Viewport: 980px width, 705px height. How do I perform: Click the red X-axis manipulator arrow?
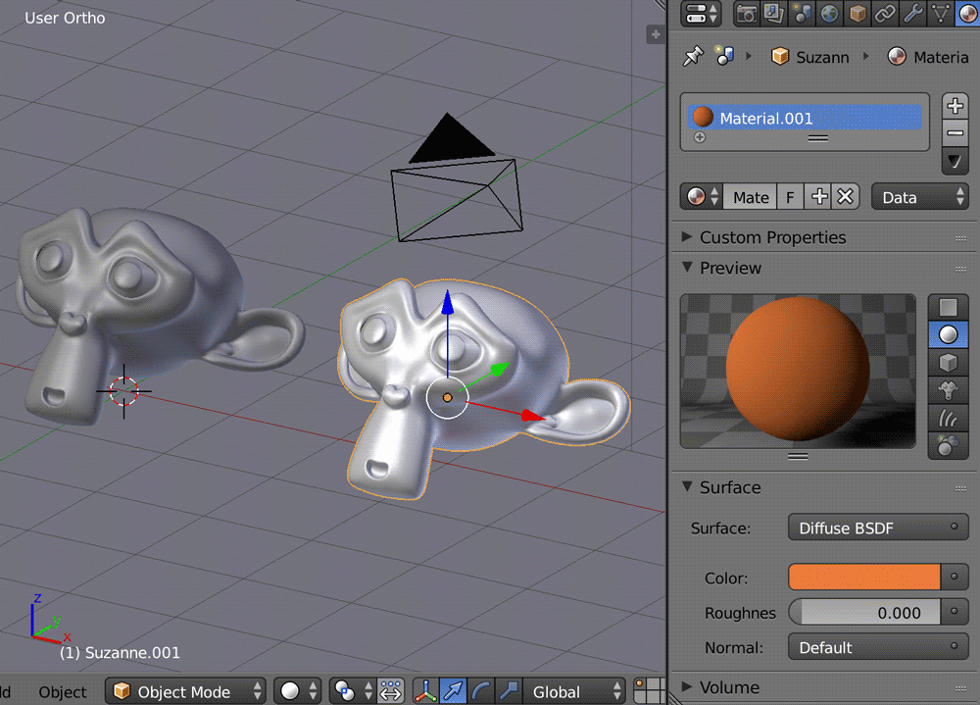coord(532,415)
